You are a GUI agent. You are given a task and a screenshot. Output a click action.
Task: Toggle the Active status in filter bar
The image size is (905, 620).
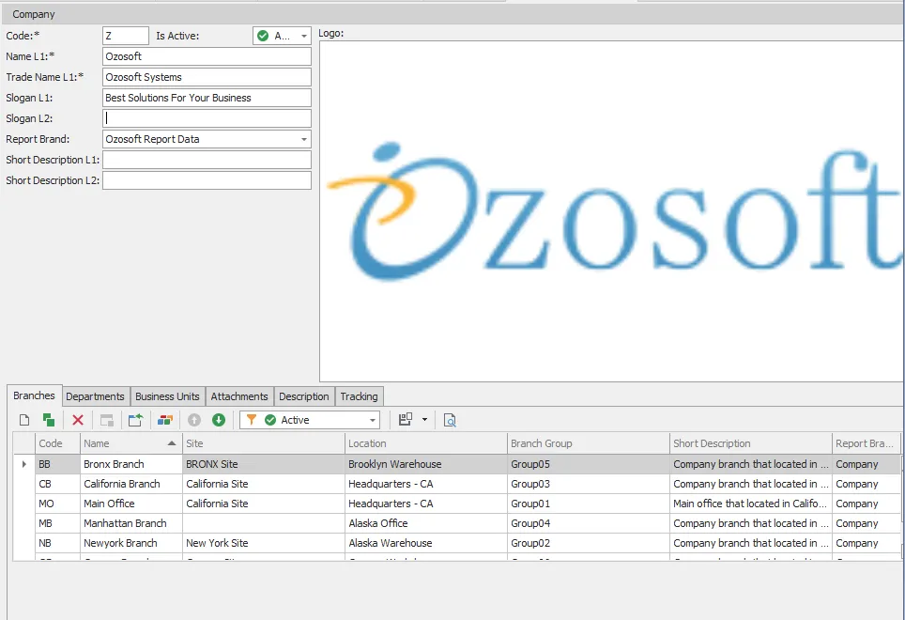tap(270, 420)
